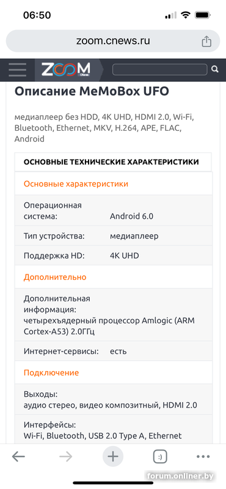Tap the Wi-Fi status icon
The image size is (226, 489).
186,15
